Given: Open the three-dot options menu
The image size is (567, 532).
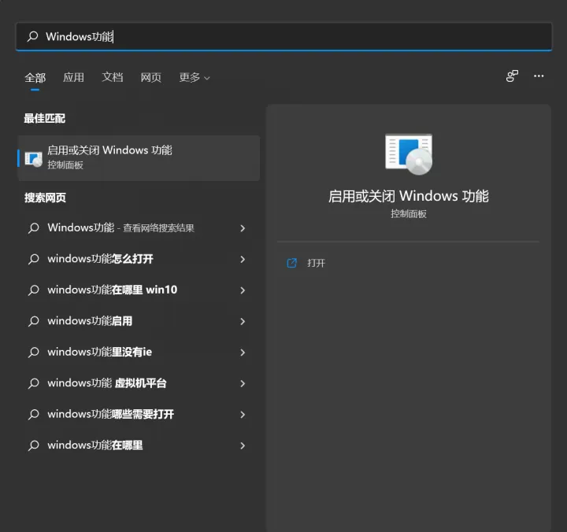Looking at the screenshot, I should [539, 76].
